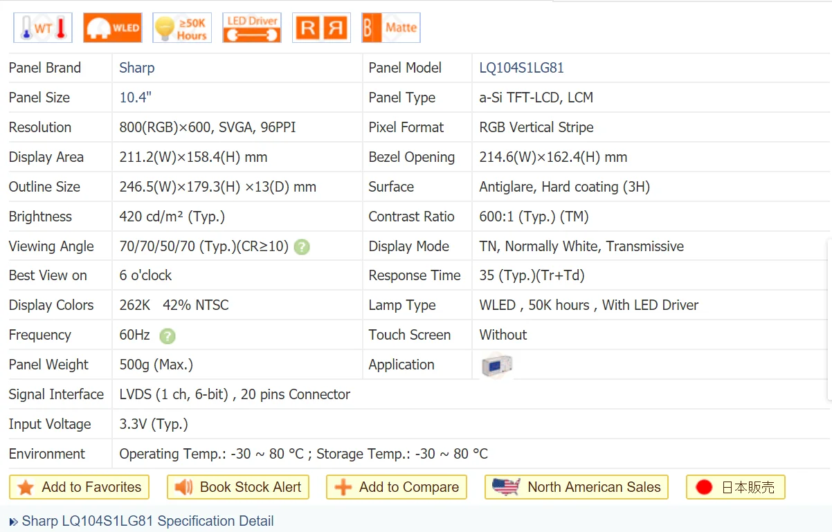Click the Matte surface icon
Image resolution: width=832 pixels, height=532 pixels.
pyautogui.click(x=391, y=28)
